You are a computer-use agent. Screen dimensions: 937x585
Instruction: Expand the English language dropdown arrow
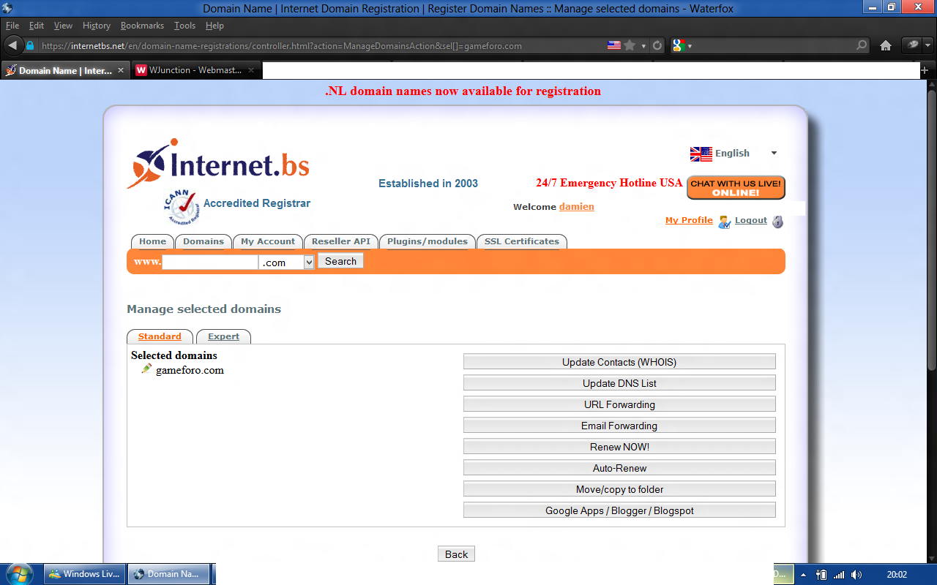pyautogui.click(x=774, y=154)
